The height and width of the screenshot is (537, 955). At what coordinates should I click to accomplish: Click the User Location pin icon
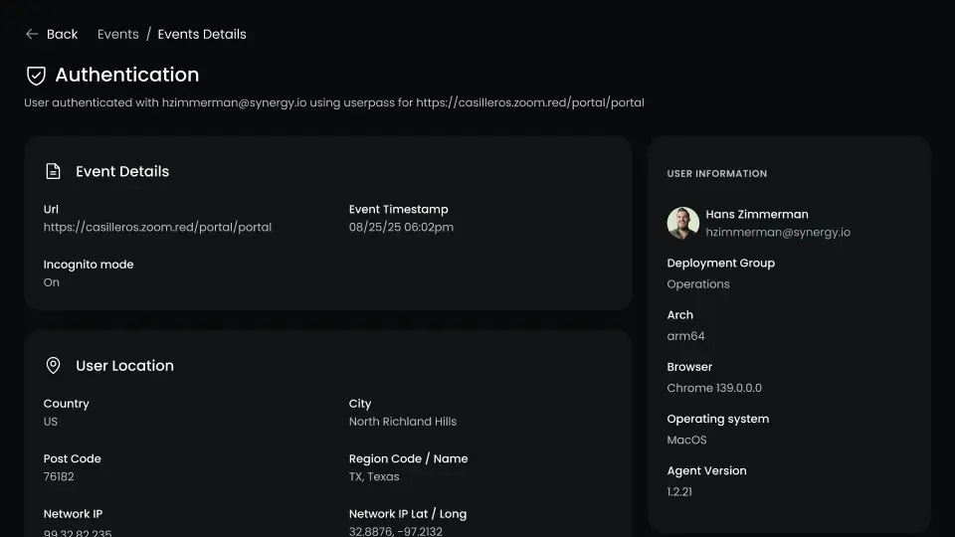pyautogui.click(x=54, y=366)
